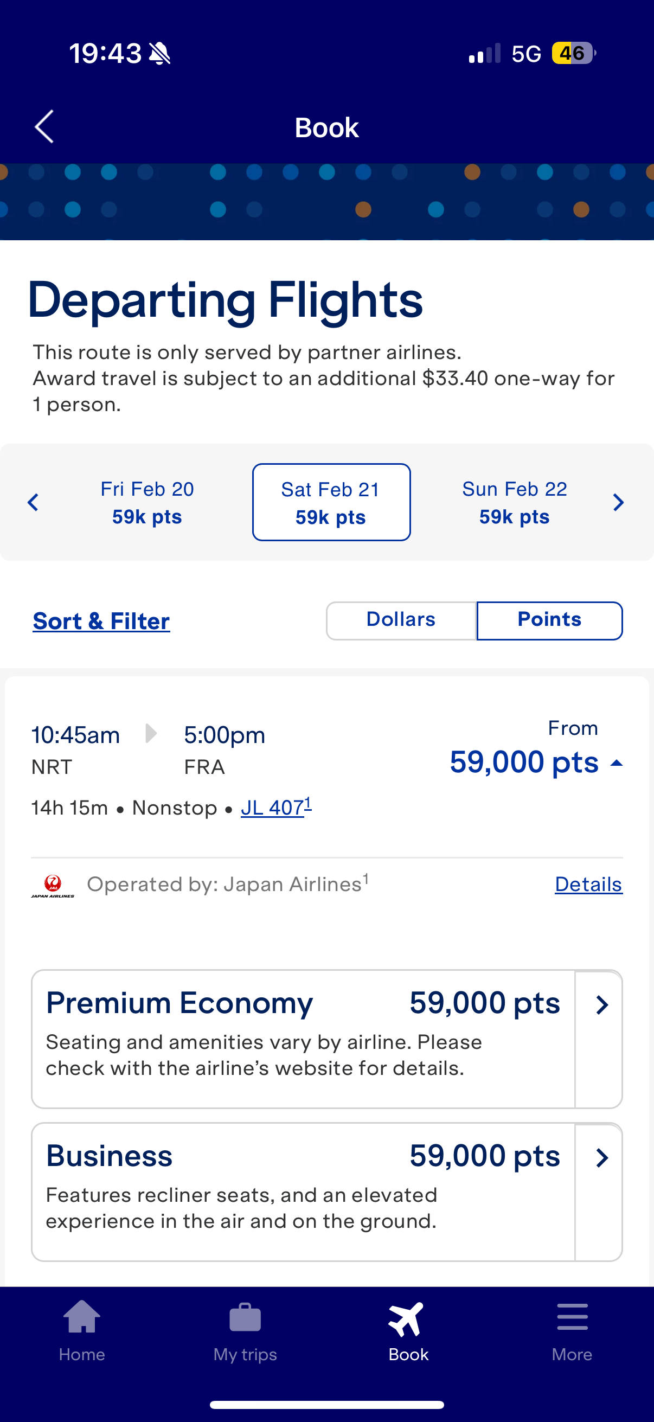Select the Sat Feb 21 date
Viewport: 654px width, 1422px height.
(x=331, y=502)
